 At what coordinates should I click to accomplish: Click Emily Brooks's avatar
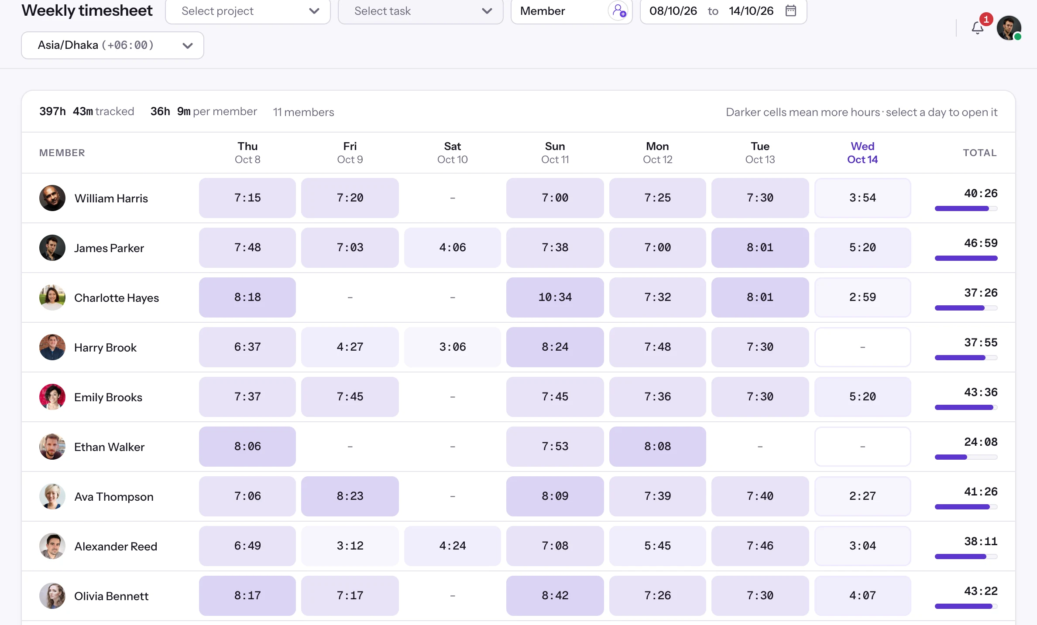tap(52, 397)
